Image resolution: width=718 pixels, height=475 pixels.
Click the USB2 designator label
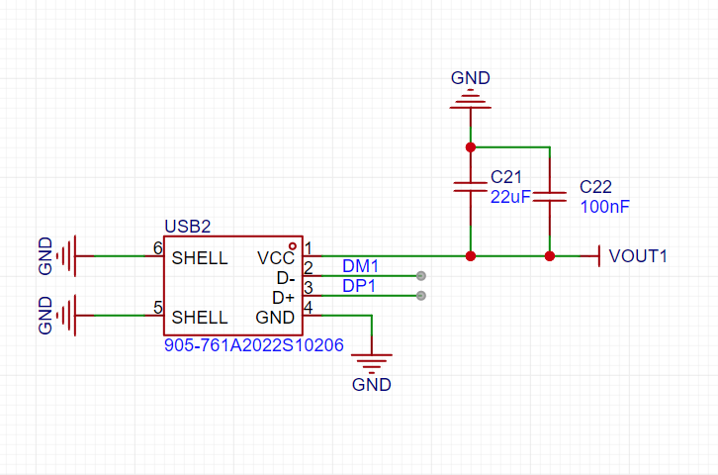coord(187,227)
